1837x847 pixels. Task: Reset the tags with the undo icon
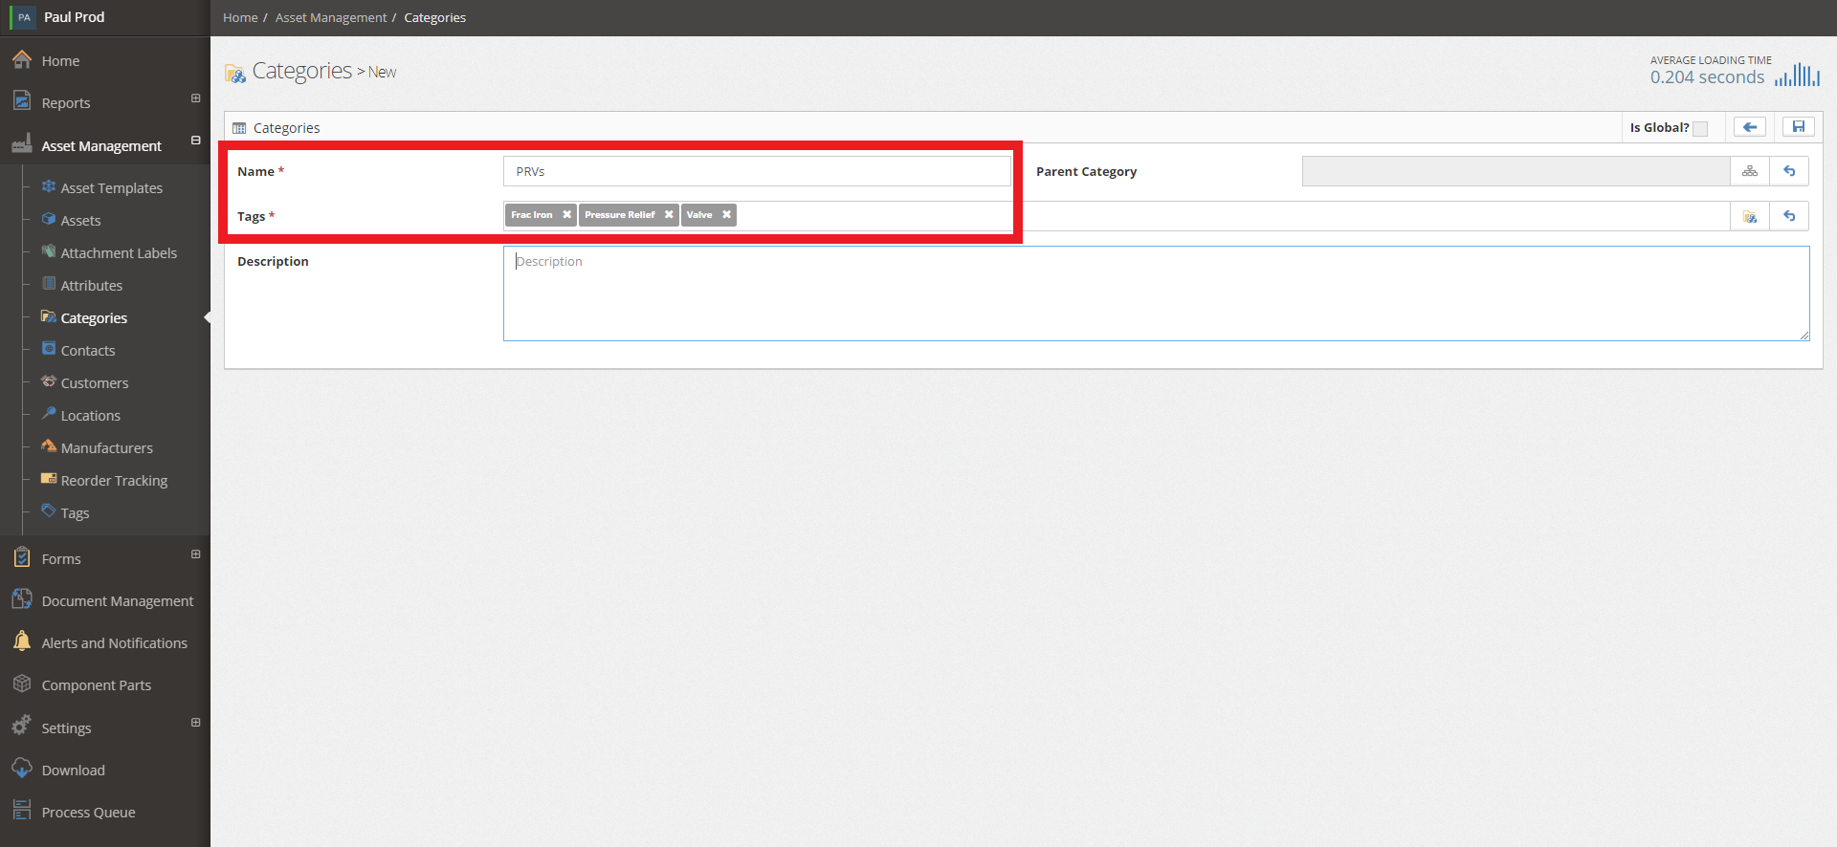[x=1788, y=216]
